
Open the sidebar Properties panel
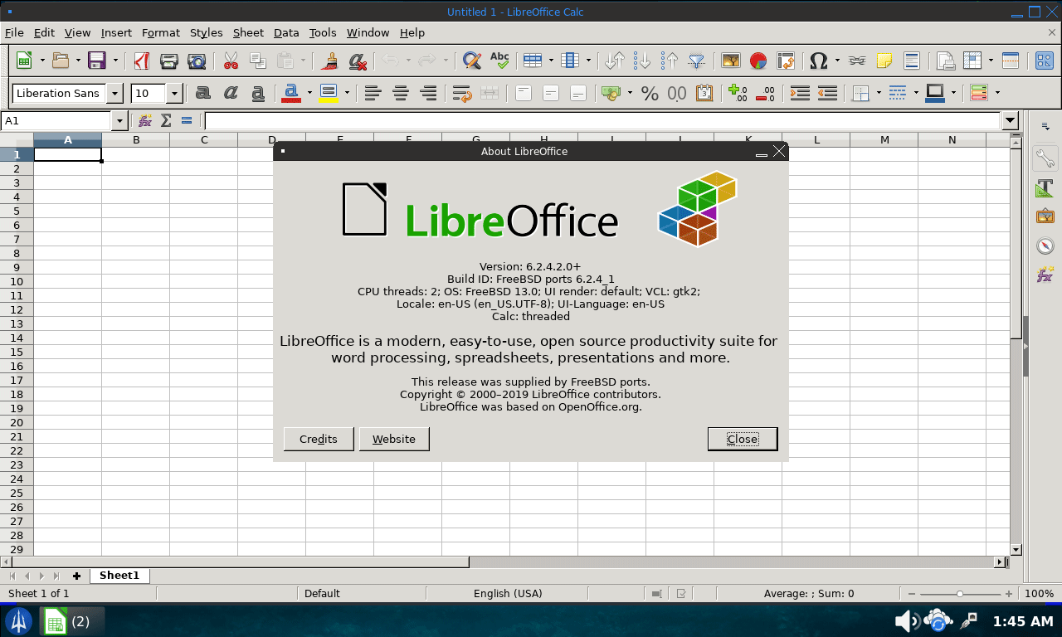click(x=1045, y=158)
